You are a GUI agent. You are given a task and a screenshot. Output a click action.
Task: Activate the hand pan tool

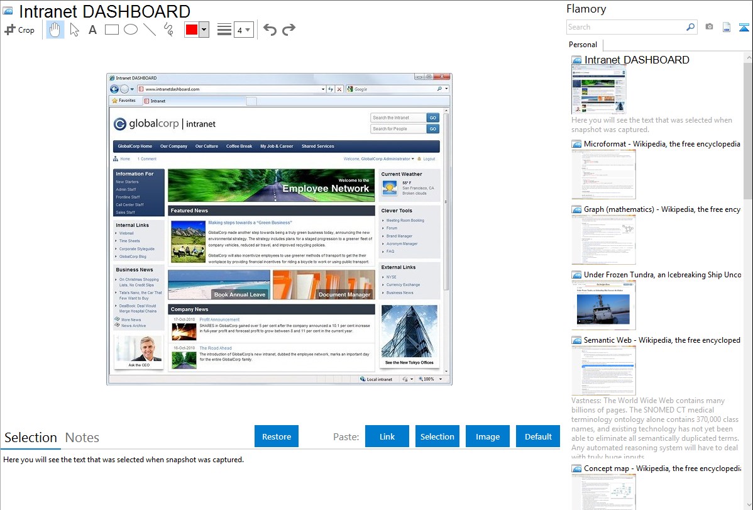[55, 30]
